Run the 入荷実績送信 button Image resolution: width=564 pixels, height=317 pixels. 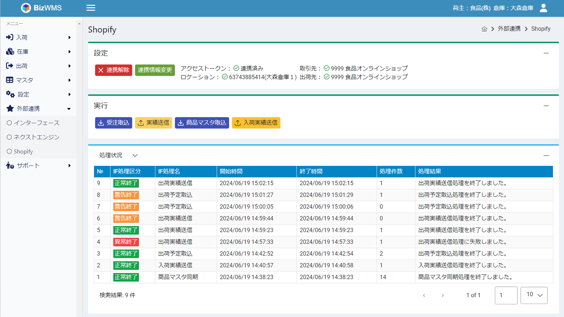(x=256, y=123)
